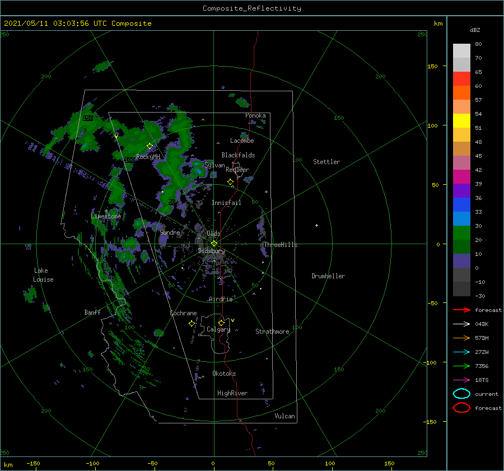504x471 pixels.
Task: Click the white plus marker east of ThreeHills
Action: [316, 225]
